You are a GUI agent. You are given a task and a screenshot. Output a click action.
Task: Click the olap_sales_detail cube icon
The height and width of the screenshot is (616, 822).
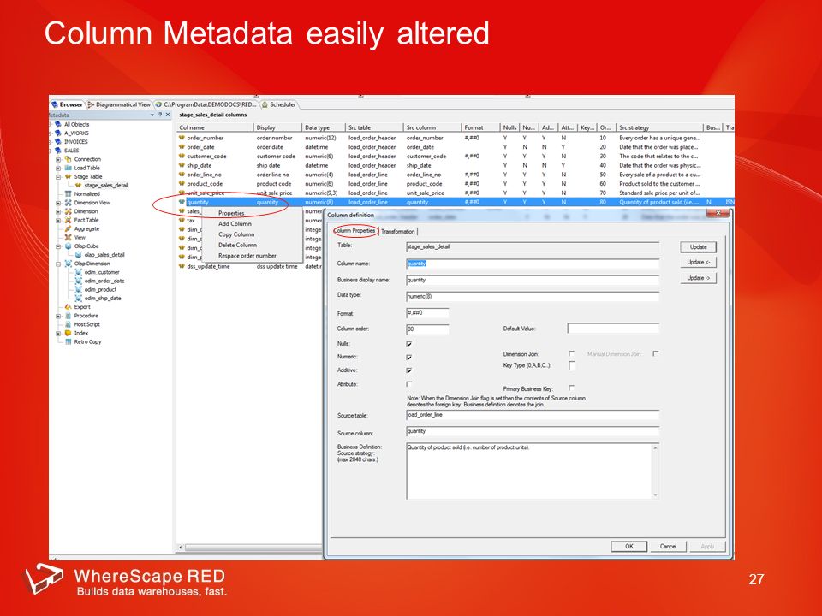[x=78, y=255]
